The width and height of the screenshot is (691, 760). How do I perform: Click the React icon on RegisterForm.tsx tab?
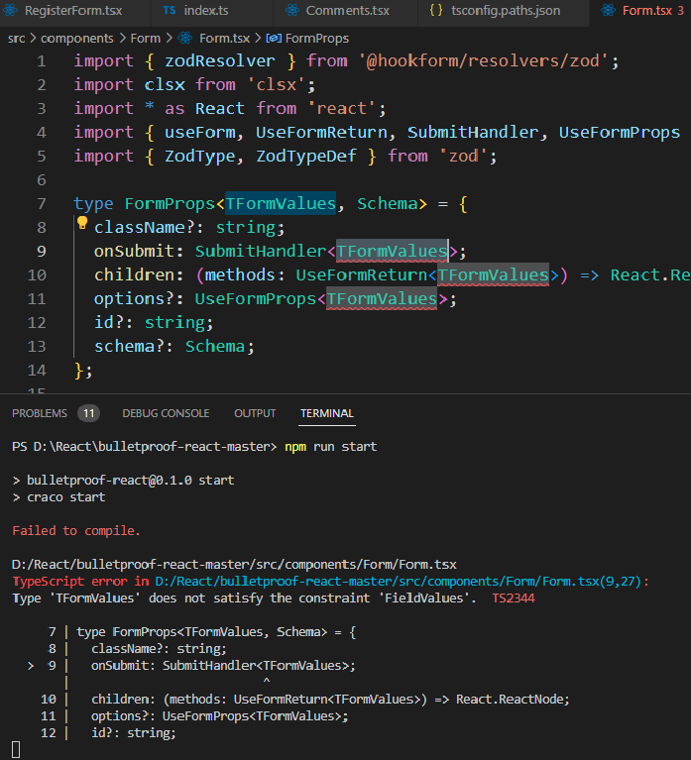point(11,10)
